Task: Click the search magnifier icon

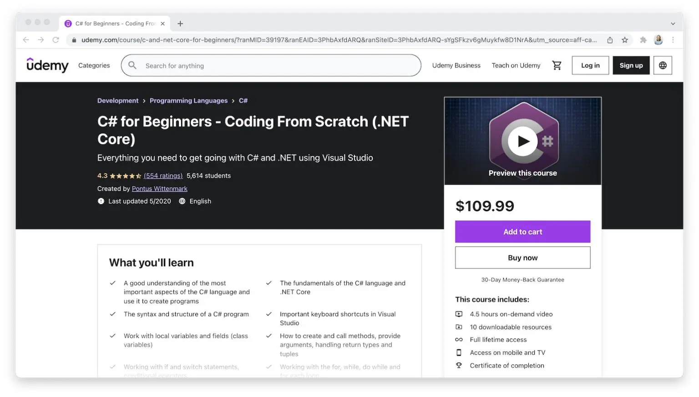Action: click(132, 65)
